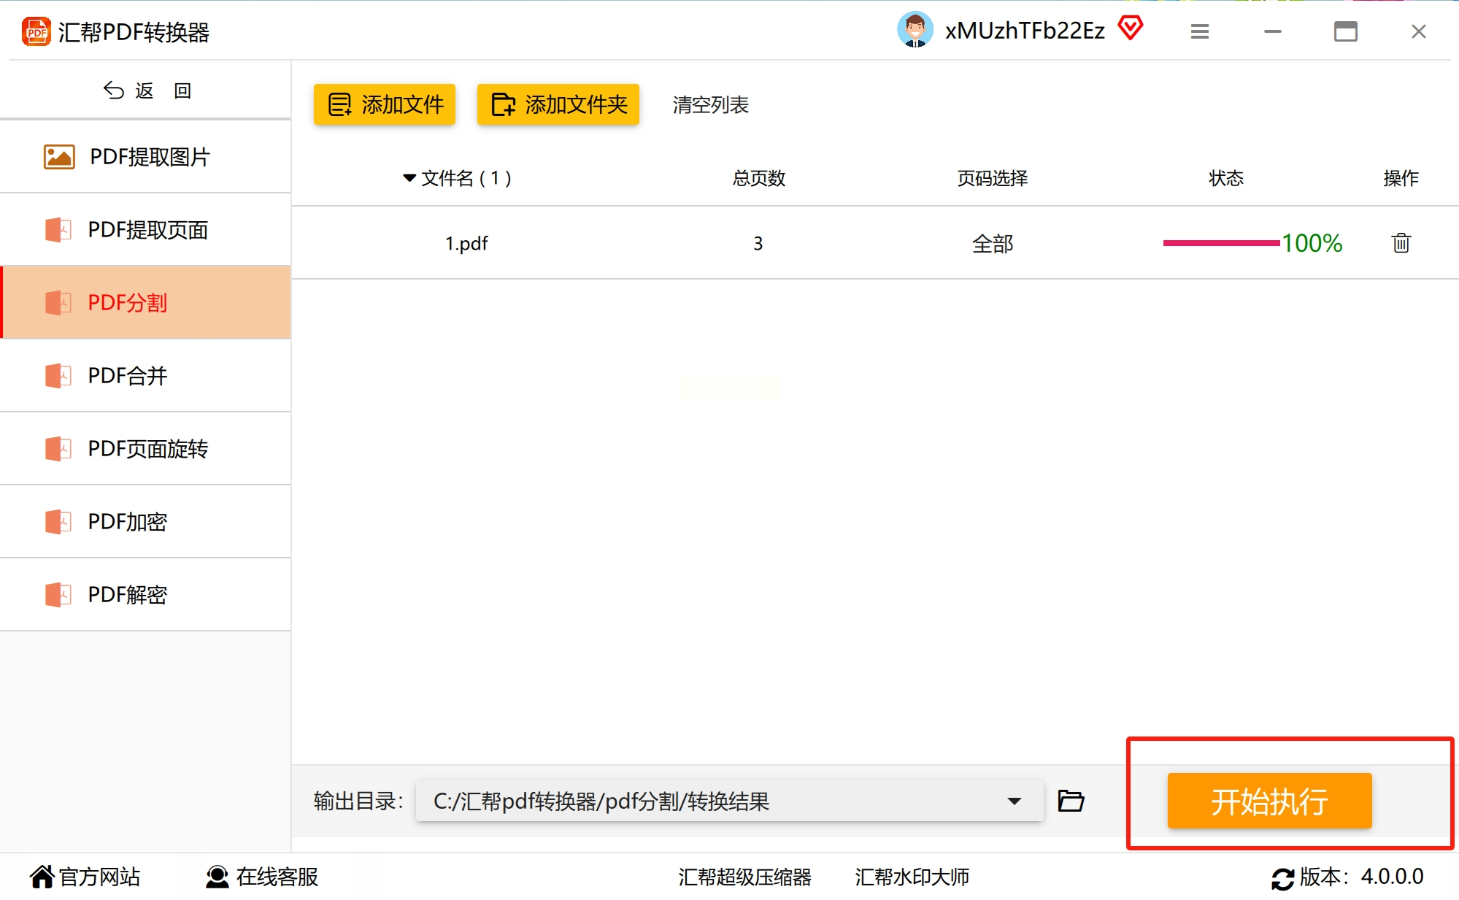Open output folder via folder icon

pyautogui.click(x=1070, y=801)
